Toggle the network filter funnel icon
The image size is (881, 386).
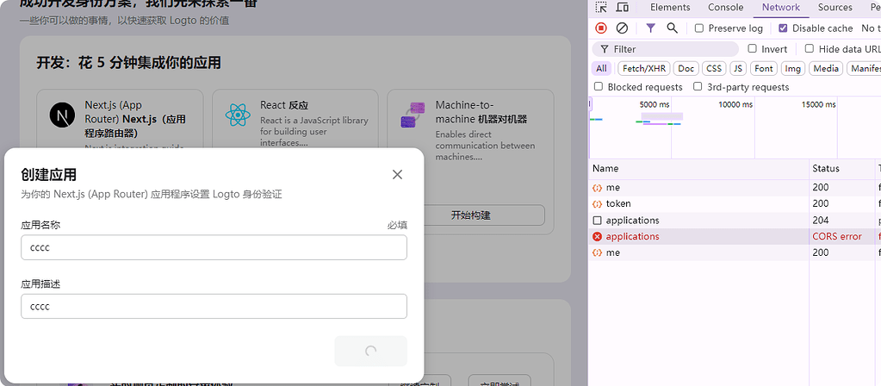(x=651, y=28)
